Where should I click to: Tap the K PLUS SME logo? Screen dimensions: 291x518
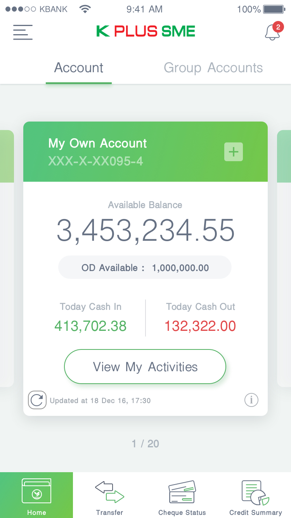pos(145,31)
